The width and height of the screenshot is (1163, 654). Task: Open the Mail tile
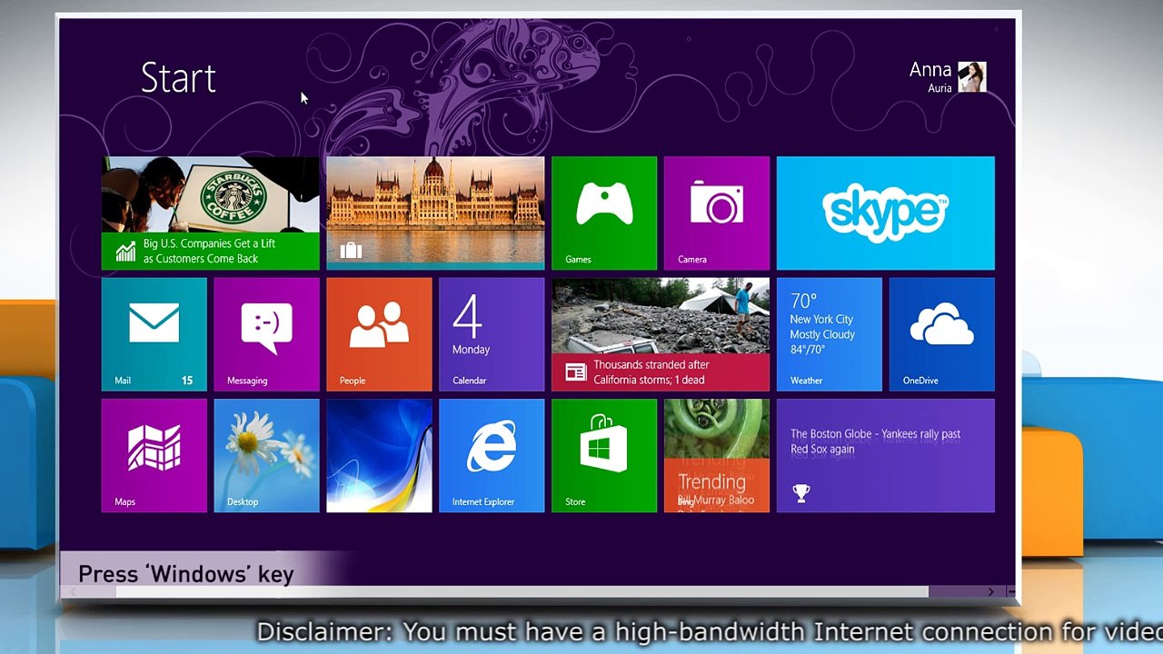(x=154, y=334)
